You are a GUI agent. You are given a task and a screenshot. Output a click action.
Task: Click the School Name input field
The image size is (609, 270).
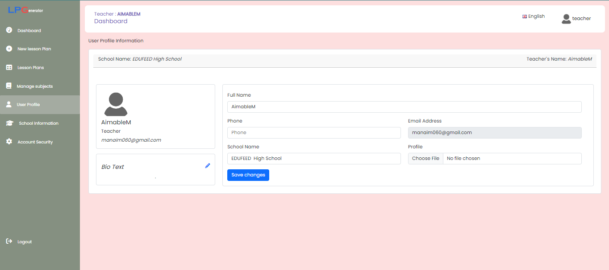(314, 159)
